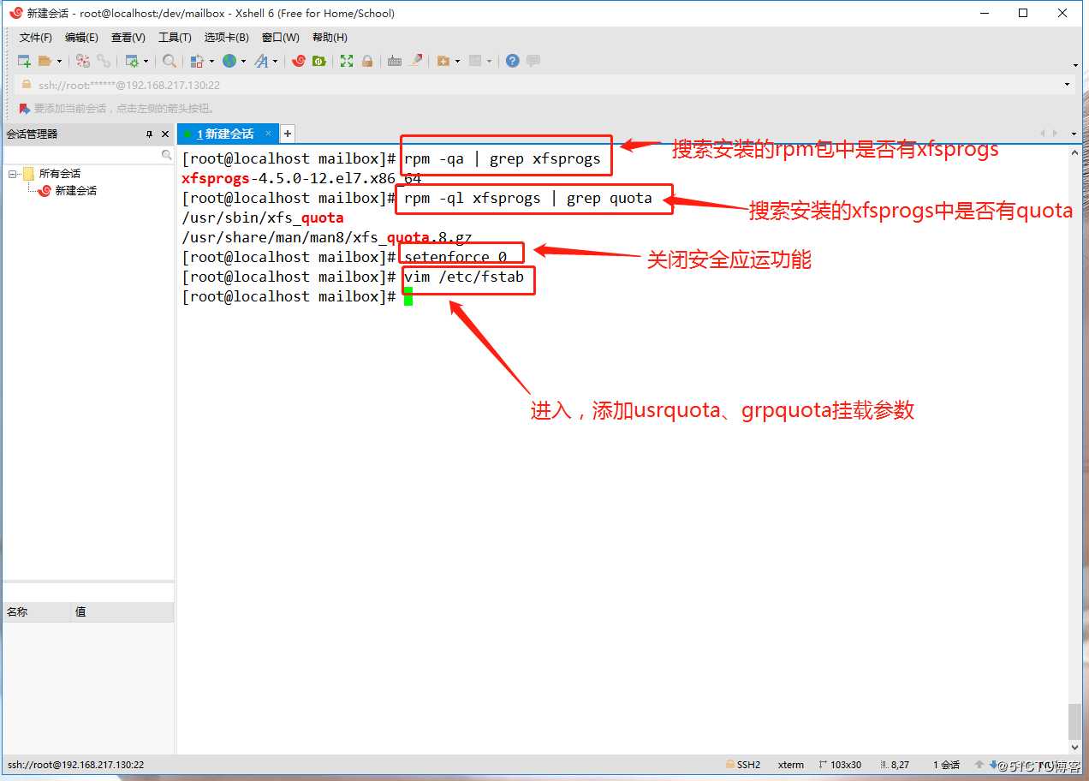Click the terminal scrollbar down arrow

click(x=1075, y=746)
